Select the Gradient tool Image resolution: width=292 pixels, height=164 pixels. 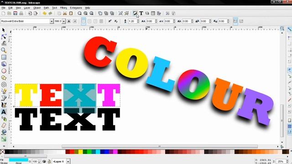point(4,139)
